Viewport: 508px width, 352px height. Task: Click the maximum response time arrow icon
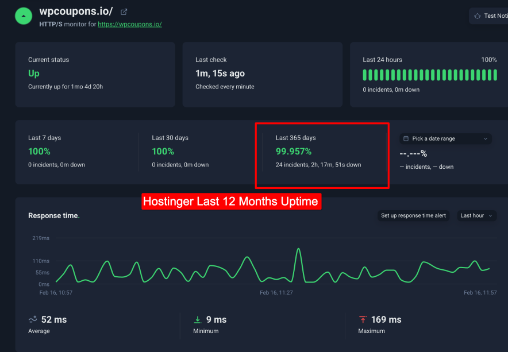tap(363, 319)
